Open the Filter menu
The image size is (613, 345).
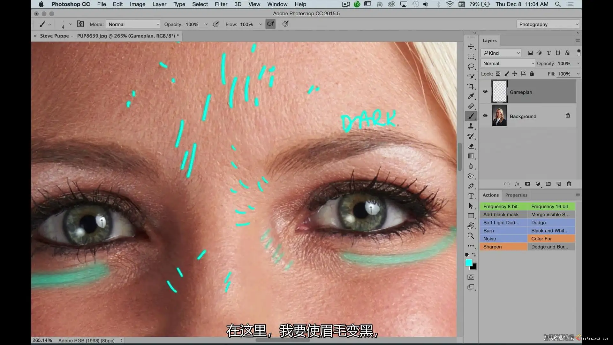pyautogui.click(x=221, y=4)
